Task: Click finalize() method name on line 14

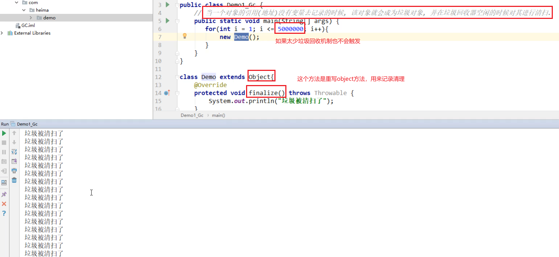Action: [x=267, y=93]
